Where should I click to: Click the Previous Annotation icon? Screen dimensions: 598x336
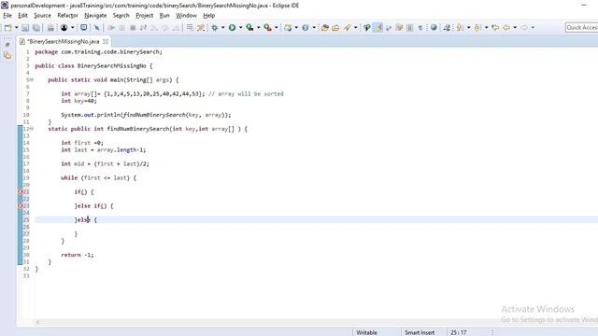click(477, 27)
